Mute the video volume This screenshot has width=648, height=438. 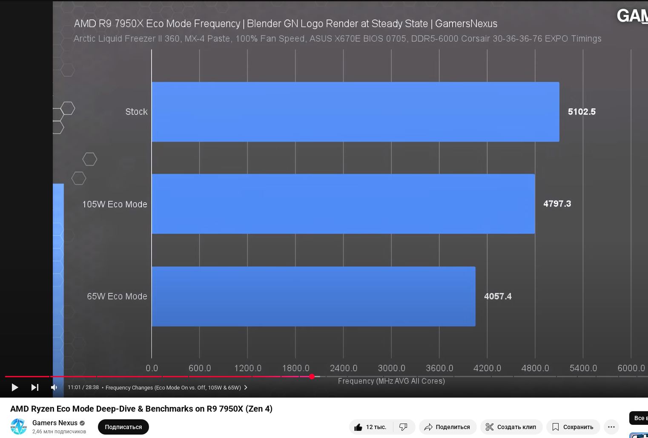pos(54,387)
